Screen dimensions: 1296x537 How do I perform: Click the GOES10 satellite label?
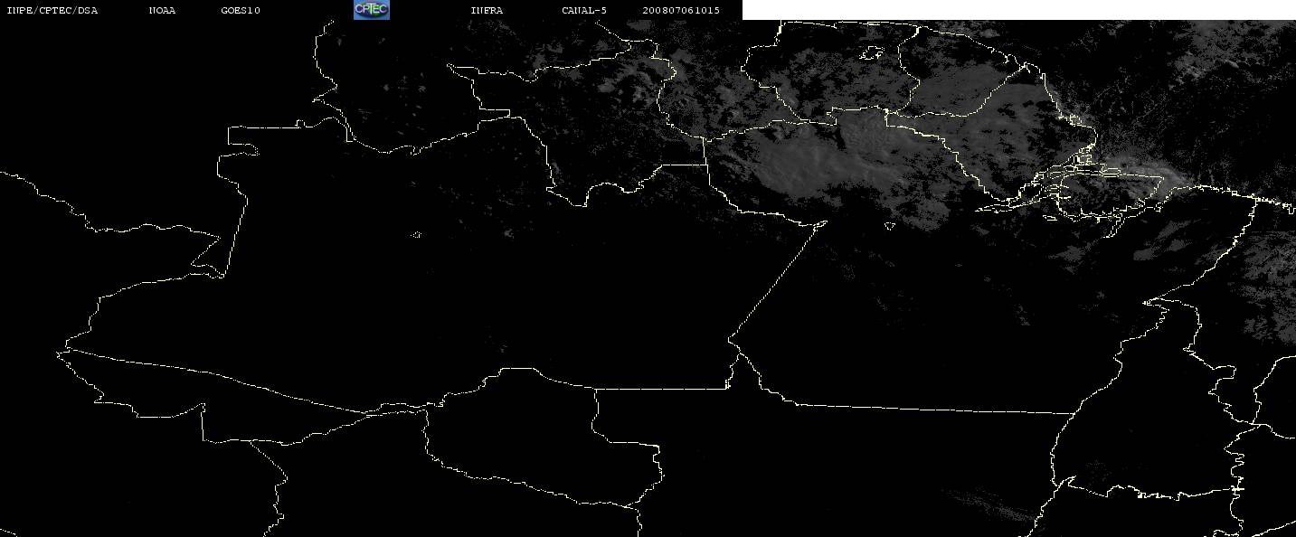click(241, 11)
